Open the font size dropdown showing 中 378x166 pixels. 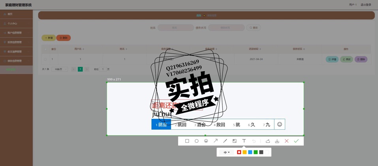point(226,152)
